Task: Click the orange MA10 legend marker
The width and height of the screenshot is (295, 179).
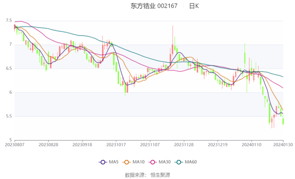Action: tap(126, 162)
